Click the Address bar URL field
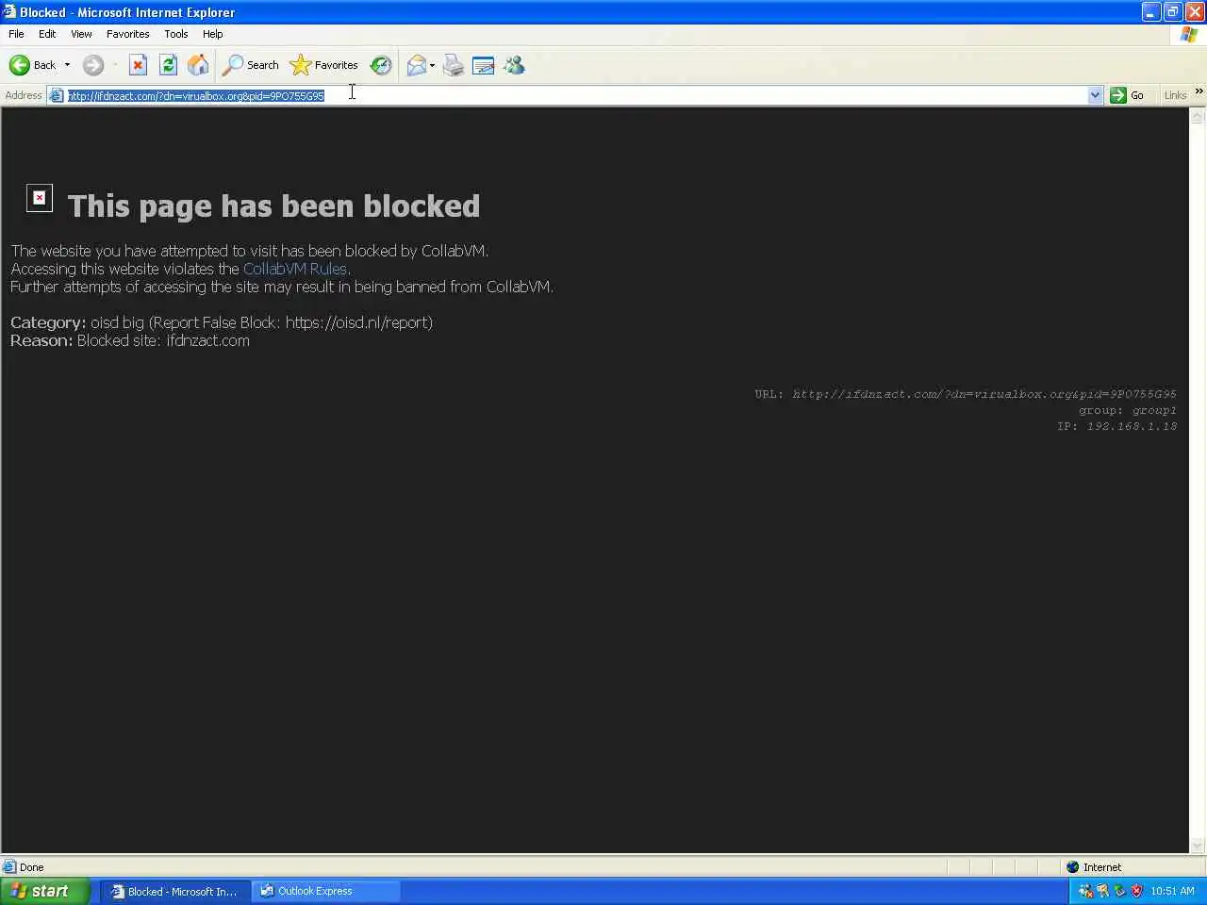This screenshot has width=1207, height=905. point(575,95)
